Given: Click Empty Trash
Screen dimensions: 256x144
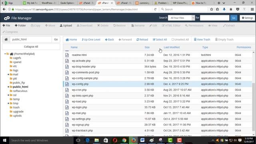Looking at the screenshot, I should (224, 40).
